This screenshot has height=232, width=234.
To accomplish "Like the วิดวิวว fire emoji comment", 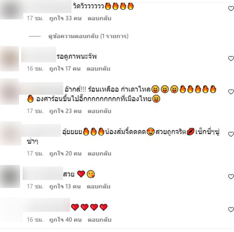I will pyautogui.click(x=231, y=9).
